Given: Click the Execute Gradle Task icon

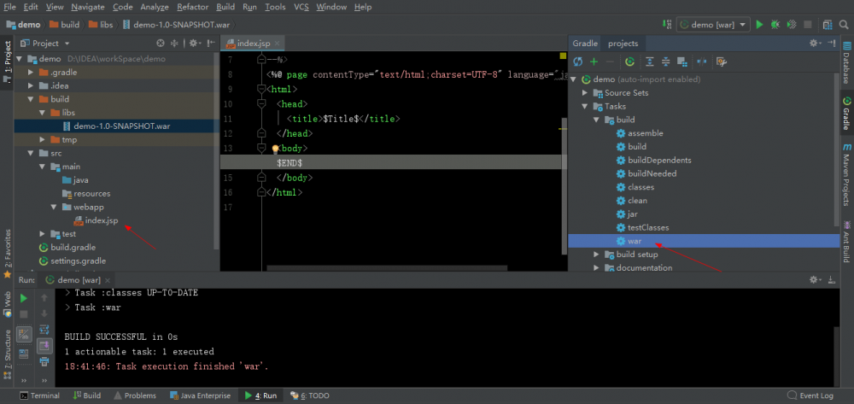Looking at the screenshot, I should [x=629, y=61].
